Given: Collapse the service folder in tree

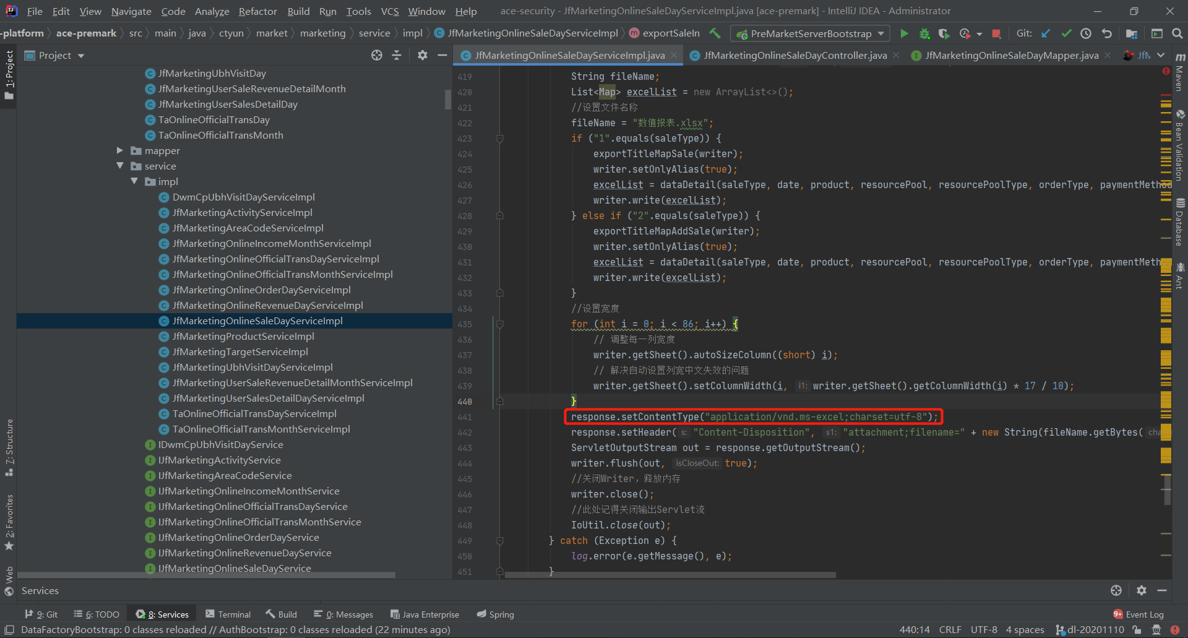Looking at the screenshot, I should point(120,166).
